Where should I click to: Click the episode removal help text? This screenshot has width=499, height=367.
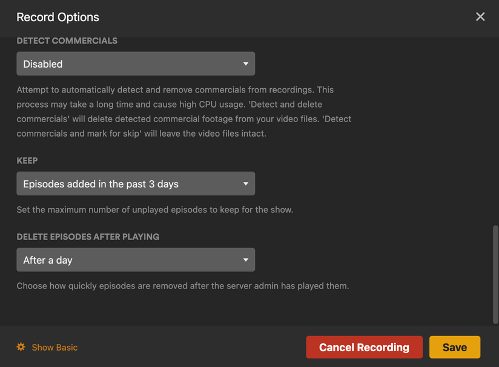pyautogui.click(x=182, y=286)
